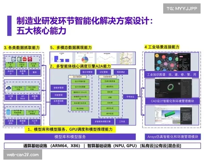204x163 pixels.
Task: Open the Ansys green pipe simulation screenshot
Action: (173, 115)
